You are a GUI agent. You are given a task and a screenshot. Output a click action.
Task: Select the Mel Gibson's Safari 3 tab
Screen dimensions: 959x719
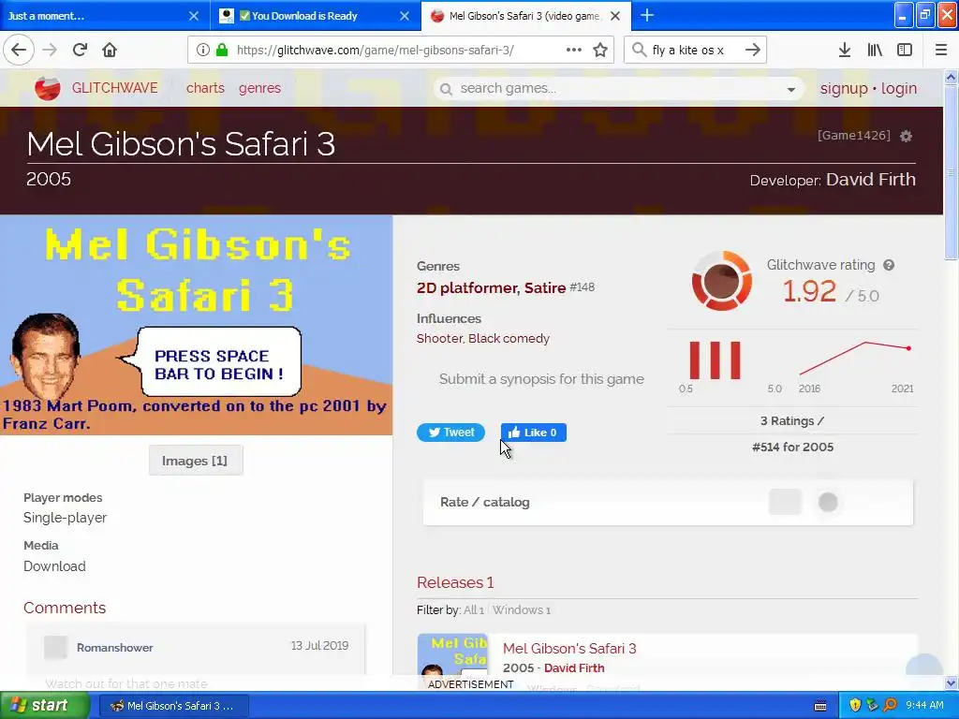(x=526, y=15)
